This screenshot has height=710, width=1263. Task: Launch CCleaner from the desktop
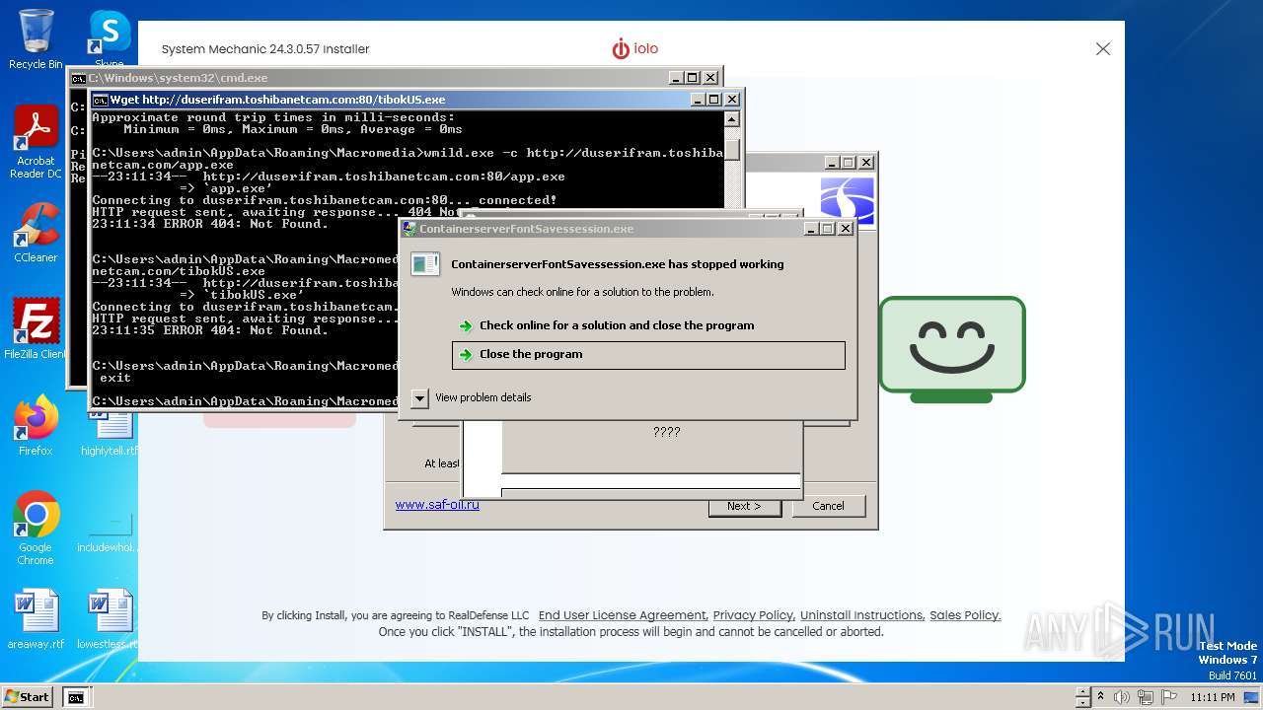click(36, 233)
